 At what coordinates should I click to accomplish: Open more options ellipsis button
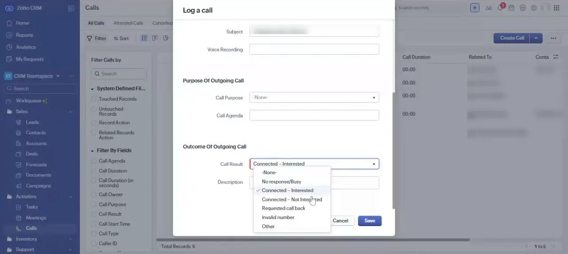(553, 38)
